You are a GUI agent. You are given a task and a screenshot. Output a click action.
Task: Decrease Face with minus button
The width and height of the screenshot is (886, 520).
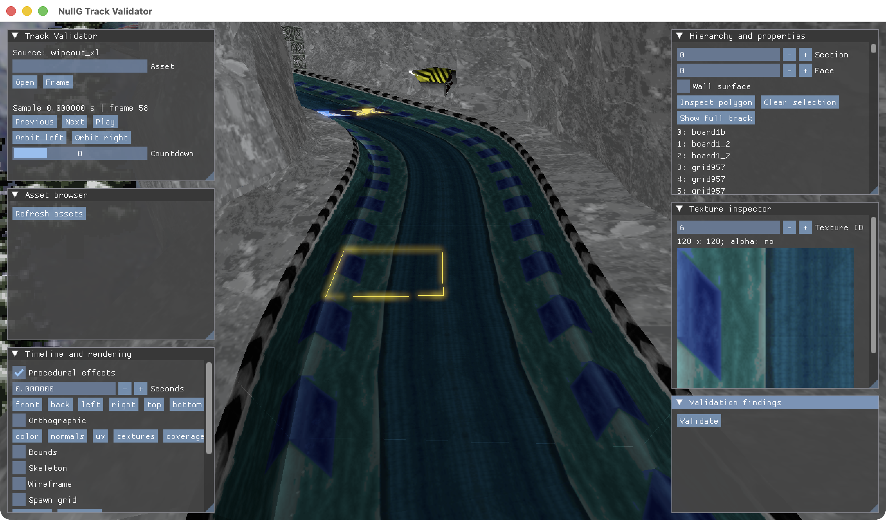(789, 71)
